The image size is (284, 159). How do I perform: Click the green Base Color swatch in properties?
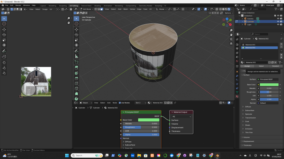(x=269, y=84)
